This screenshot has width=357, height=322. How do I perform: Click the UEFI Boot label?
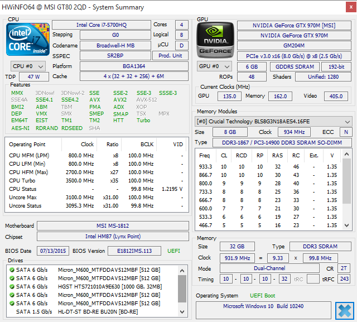point(262,296)
